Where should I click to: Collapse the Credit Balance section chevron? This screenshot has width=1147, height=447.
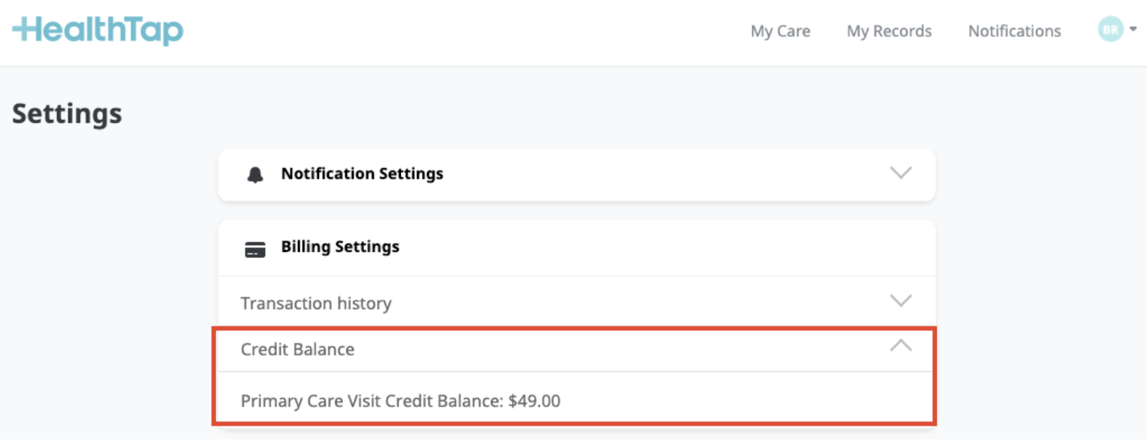(x=900, y=346)
